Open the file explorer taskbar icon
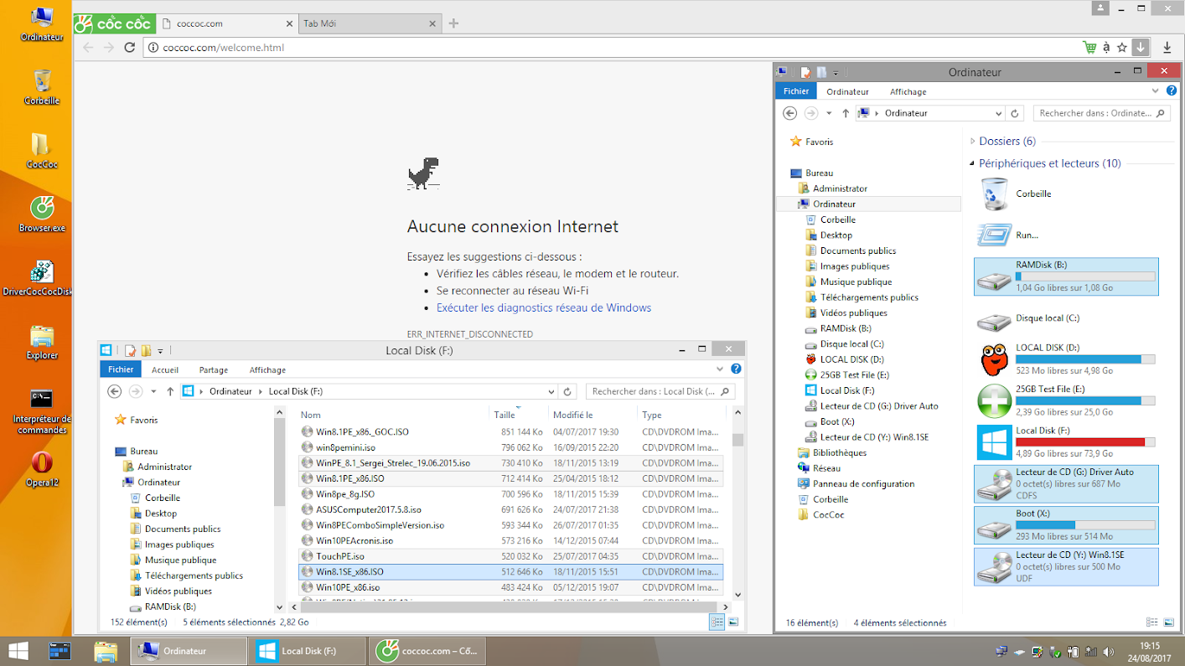 (x=105, y=651)
